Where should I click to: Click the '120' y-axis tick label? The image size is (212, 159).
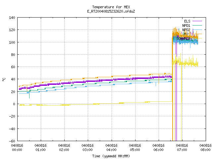[x=12, y=30]
